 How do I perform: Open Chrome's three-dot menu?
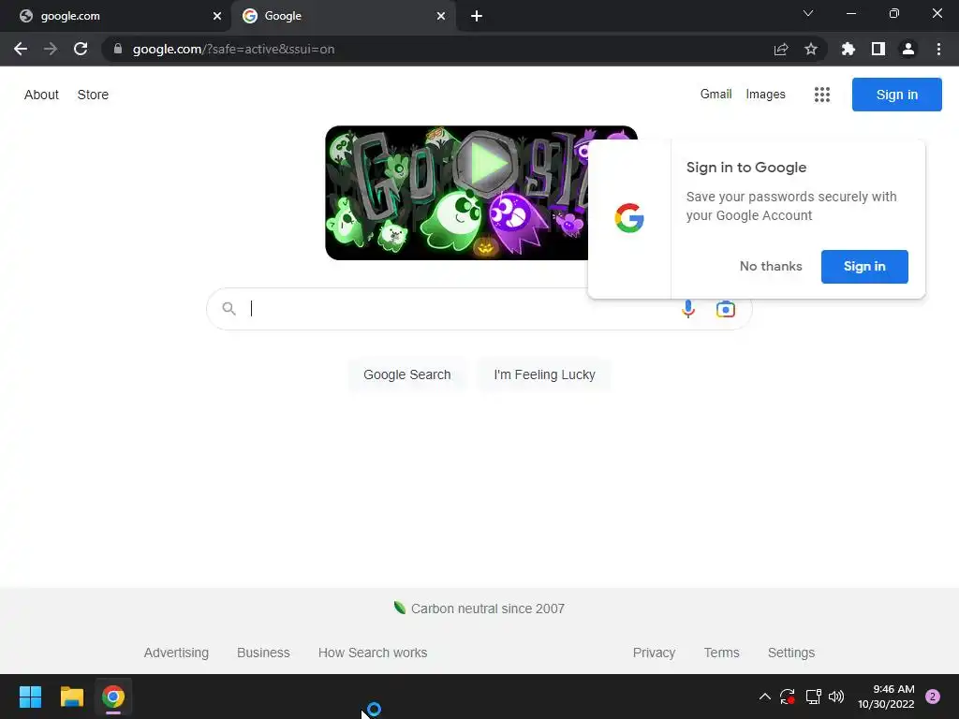pos(938,49)
